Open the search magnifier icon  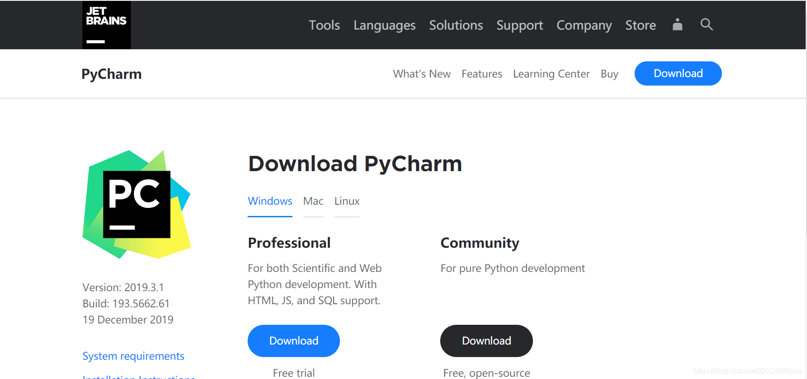706,25
